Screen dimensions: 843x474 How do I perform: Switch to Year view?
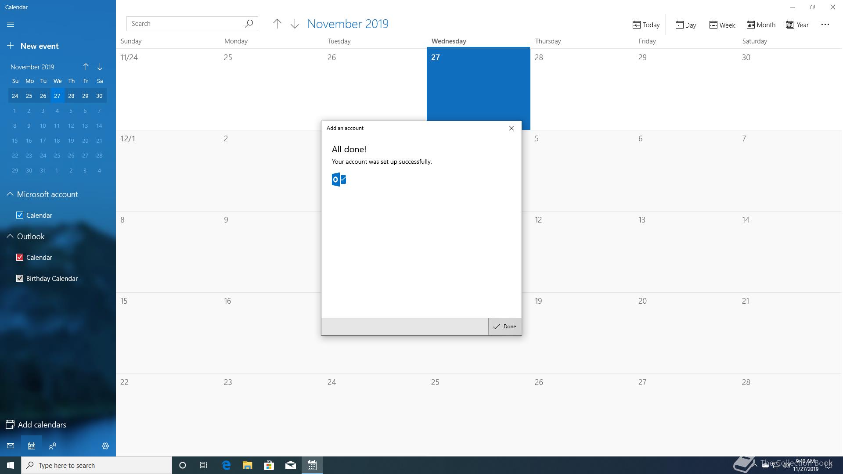(797, 25)
